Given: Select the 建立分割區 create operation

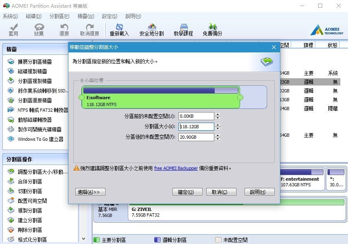Looking at the screenshot, I should point(30,220).
